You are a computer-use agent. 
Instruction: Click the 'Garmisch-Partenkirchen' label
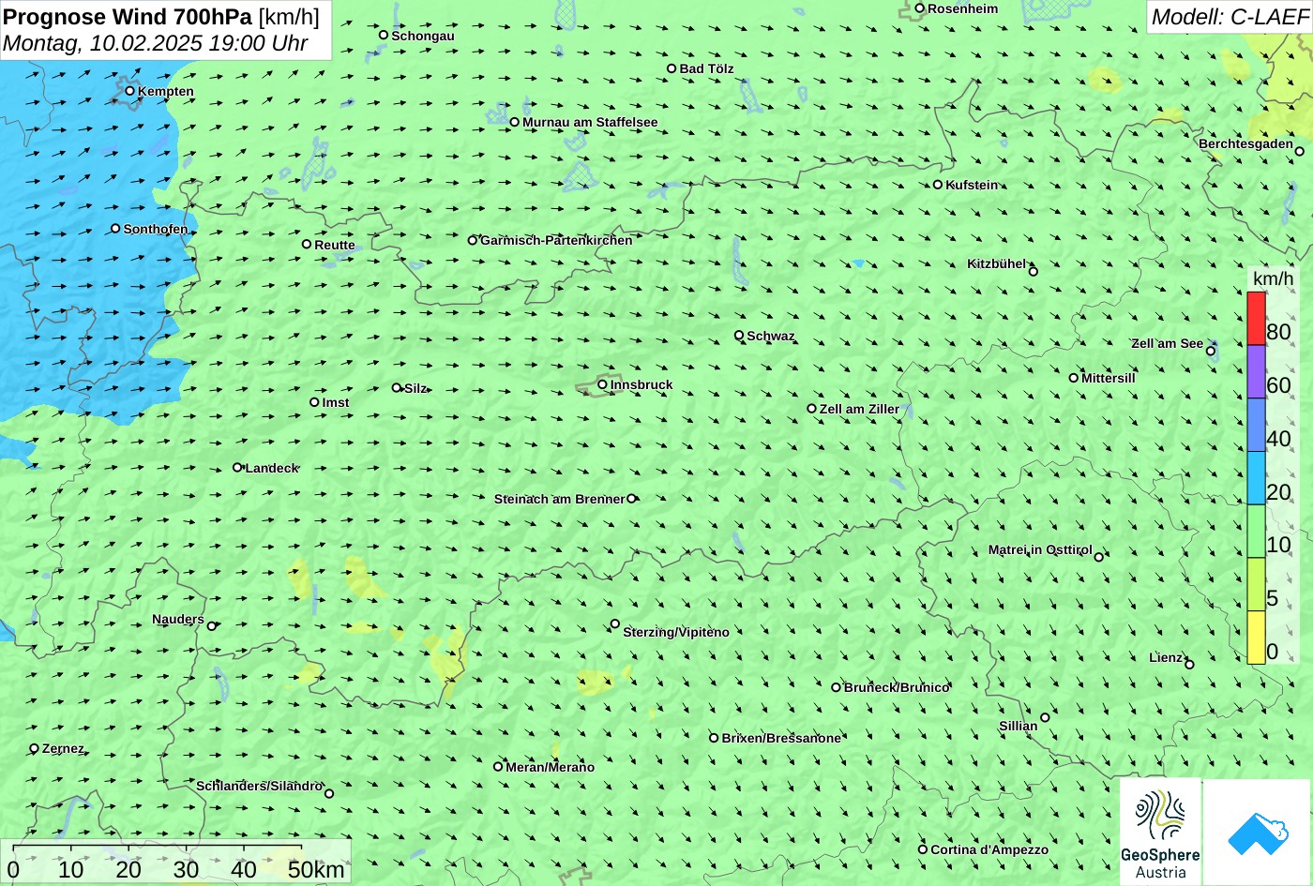click(x=556, y=240)
